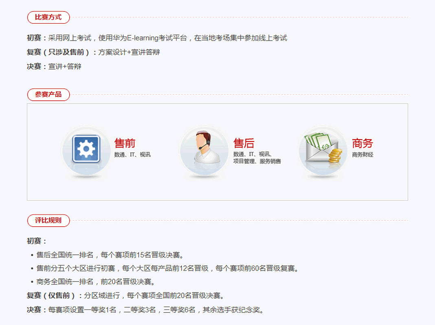Click the 复赛（仅售前）rule line

click(126, 296)
